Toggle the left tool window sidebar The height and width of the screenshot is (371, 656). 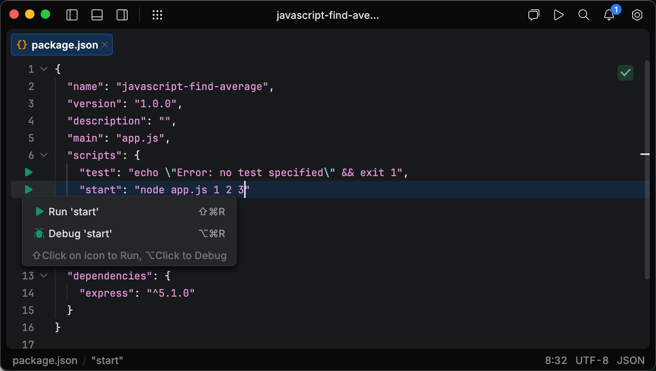[72, 15]
